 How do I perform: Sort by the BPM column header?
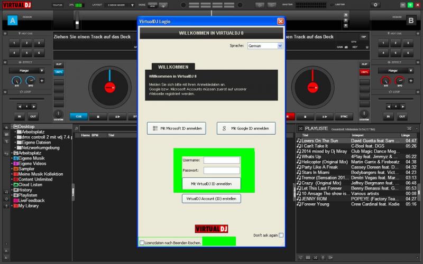pos(95,135)
